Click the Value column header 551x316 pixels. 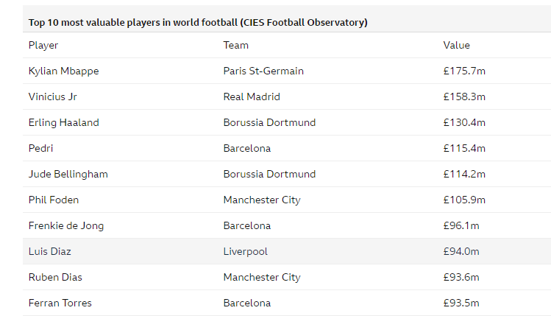(456, 45)
